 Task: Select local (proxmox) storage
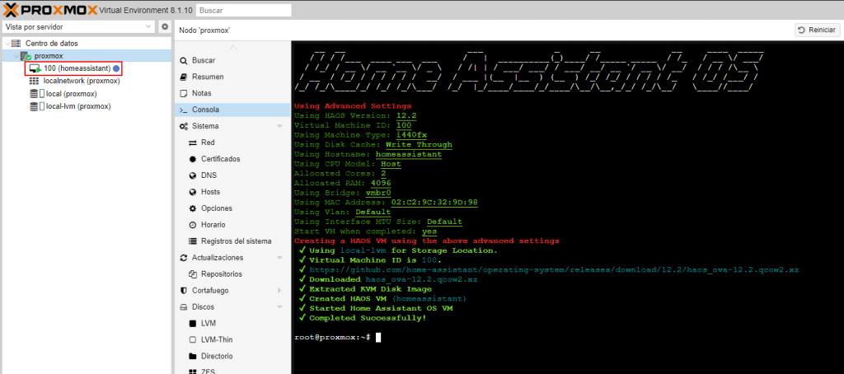point(72,94)
